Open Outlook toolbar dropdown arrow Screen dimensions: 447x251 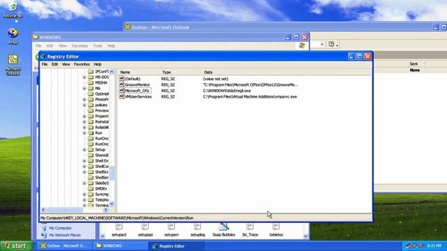[x=322, y=45]
